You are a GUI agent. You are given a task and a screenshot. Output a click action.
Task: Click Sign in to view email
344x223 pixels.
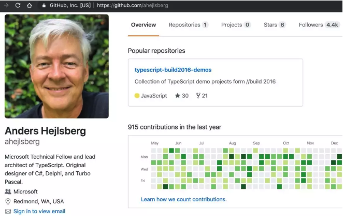[x=39, y=211]
